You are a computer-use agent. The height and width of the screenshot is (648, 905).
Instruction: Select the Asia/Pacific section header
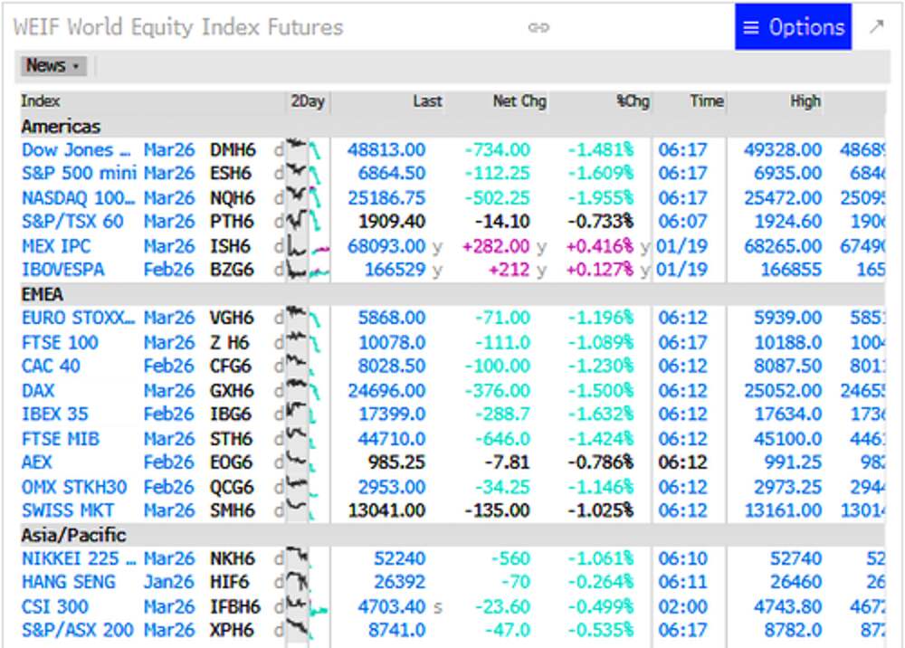[x=73, y=535]
